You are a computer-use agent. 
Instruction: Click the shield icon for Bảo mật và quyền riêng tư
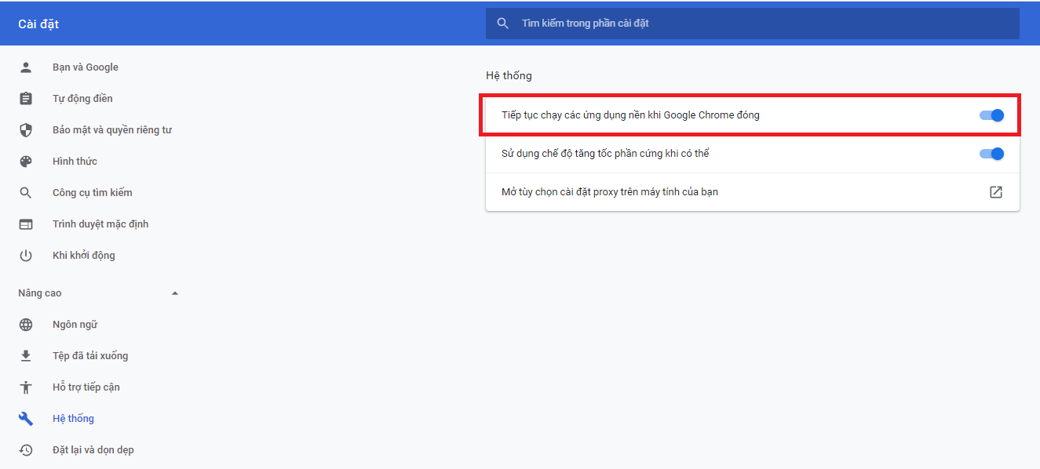pyautogui.click(x=26, y=130)
